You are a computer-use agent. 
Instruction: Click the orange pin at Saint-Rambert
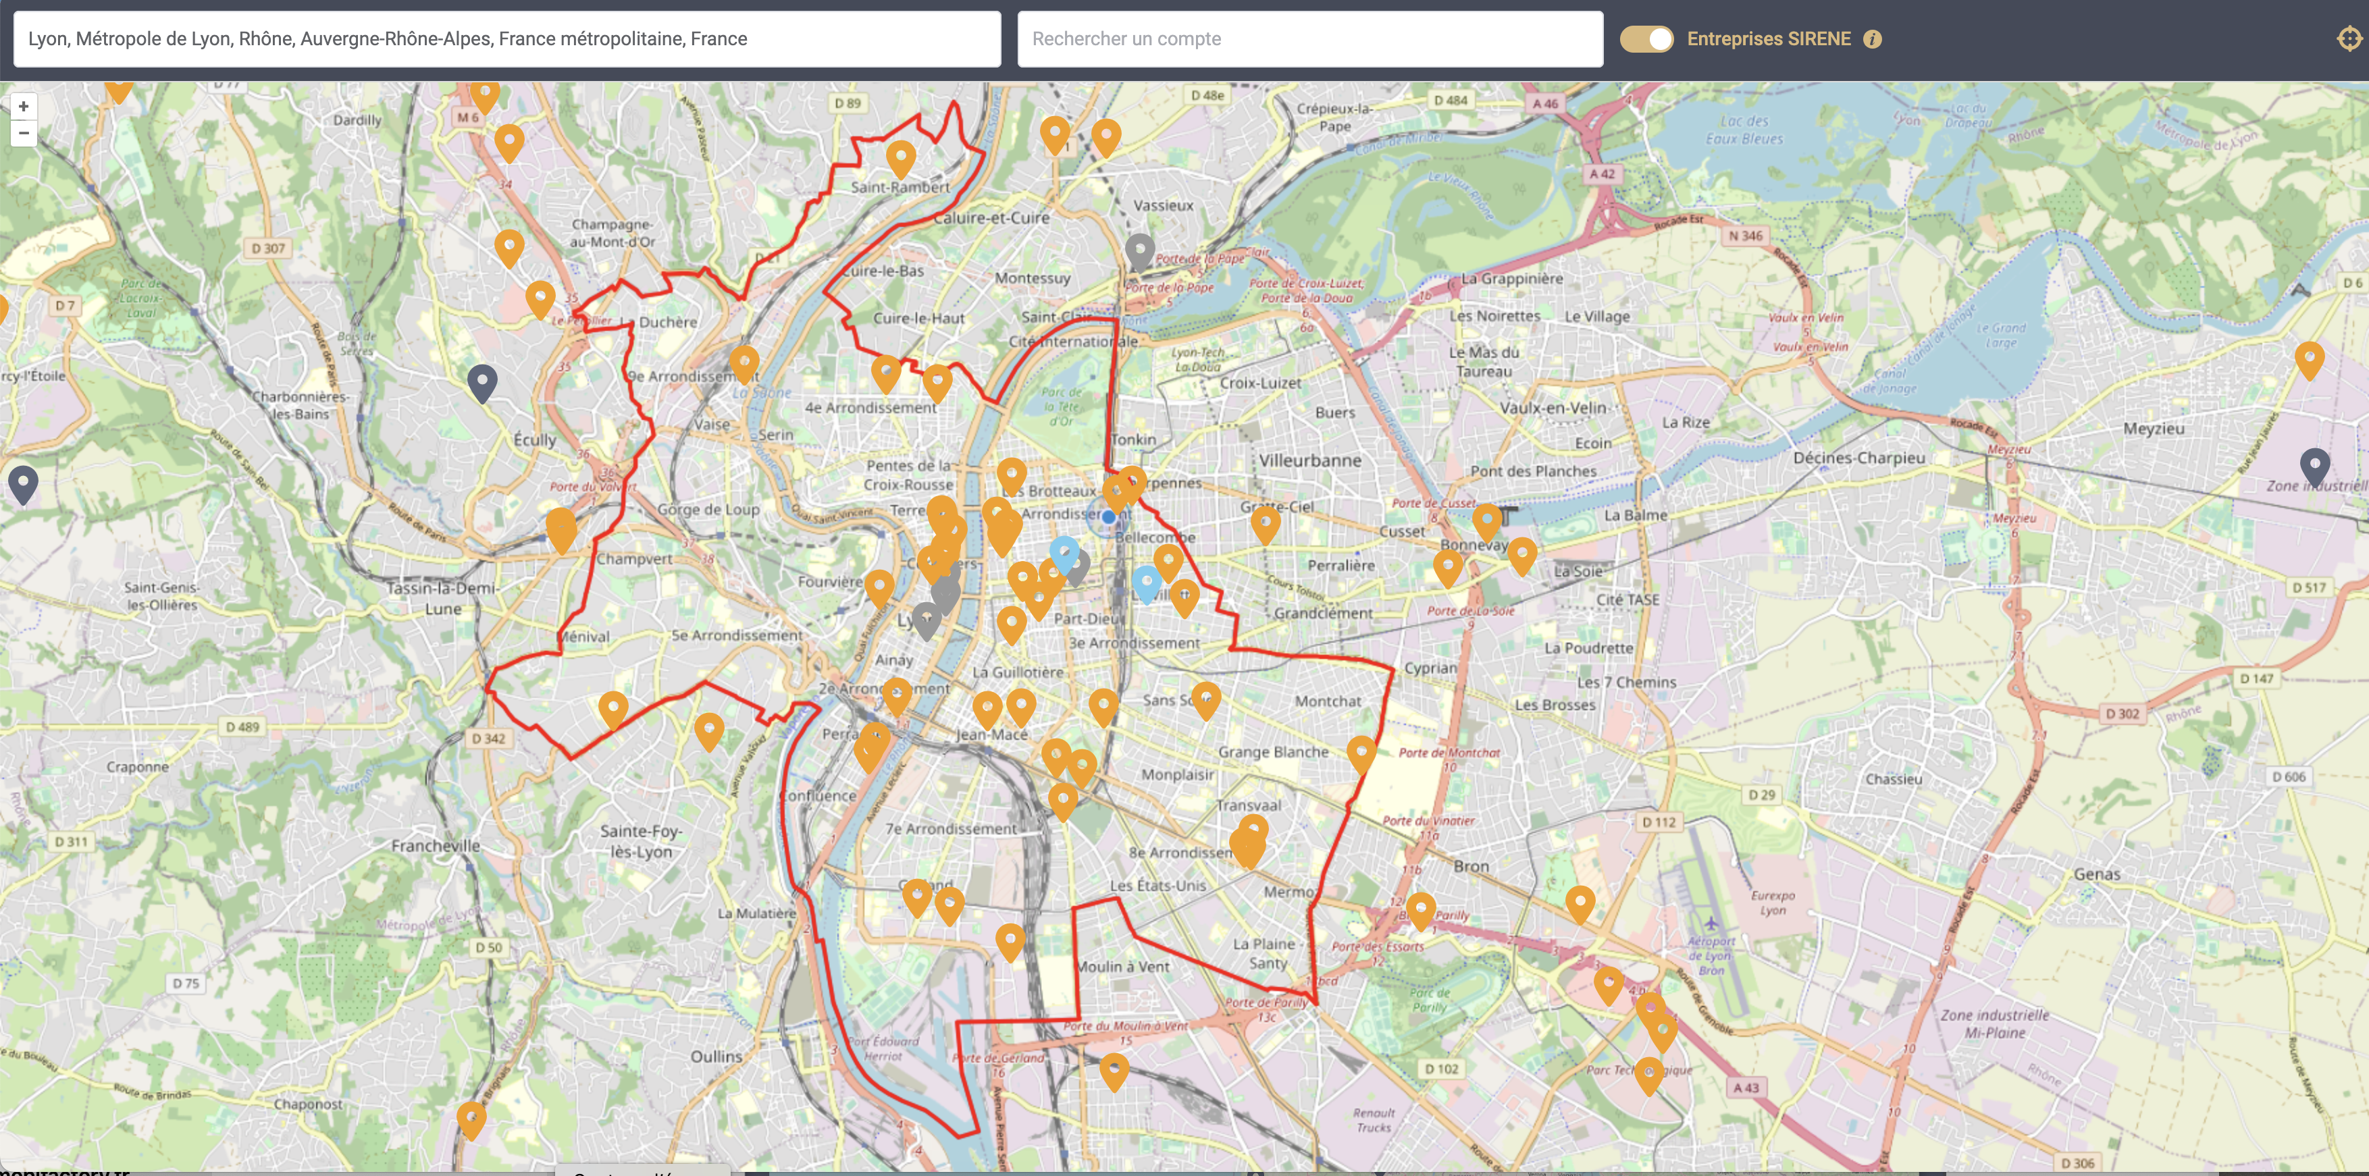[x=900, y=157]
